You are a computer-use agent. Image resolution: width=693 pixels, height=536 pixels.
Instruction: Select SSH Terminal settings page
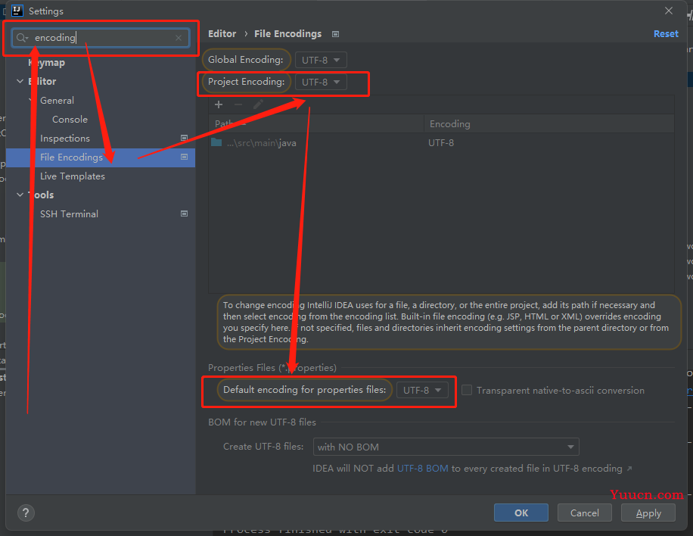pyautogui.click(x=69, y=214)
